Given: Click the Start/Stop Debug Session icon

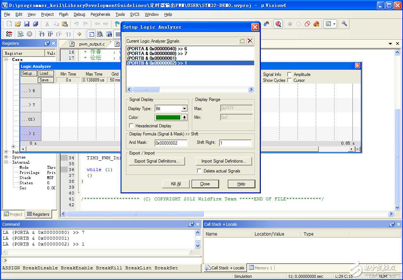Looking at the screenshot, I should [278, 24].
